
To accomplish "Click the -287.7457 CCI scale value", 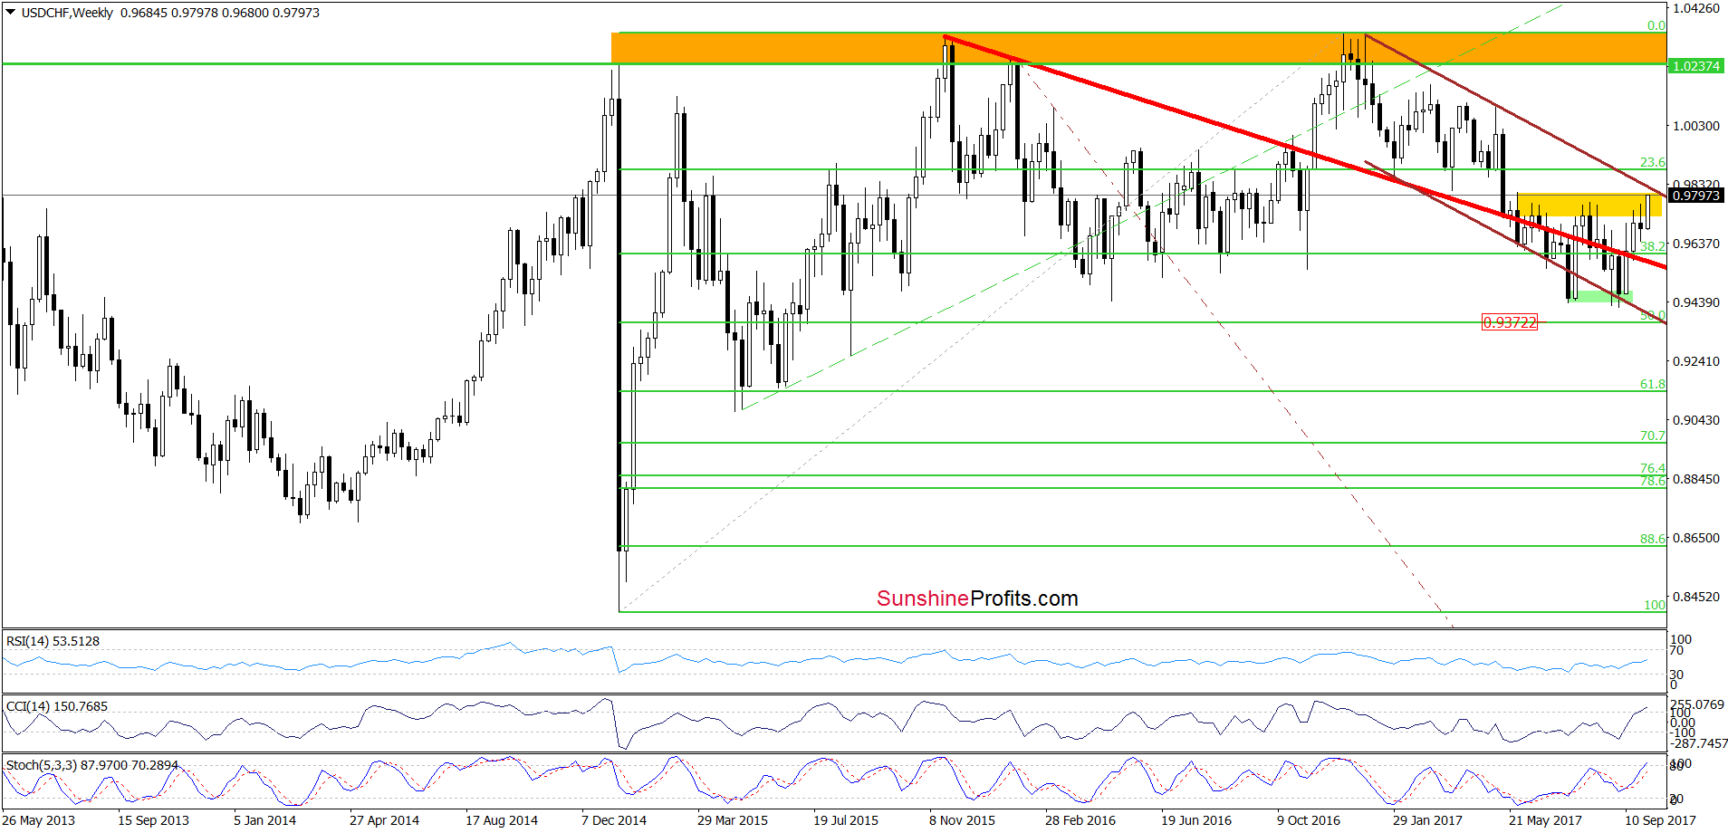I will [1699, 743].
